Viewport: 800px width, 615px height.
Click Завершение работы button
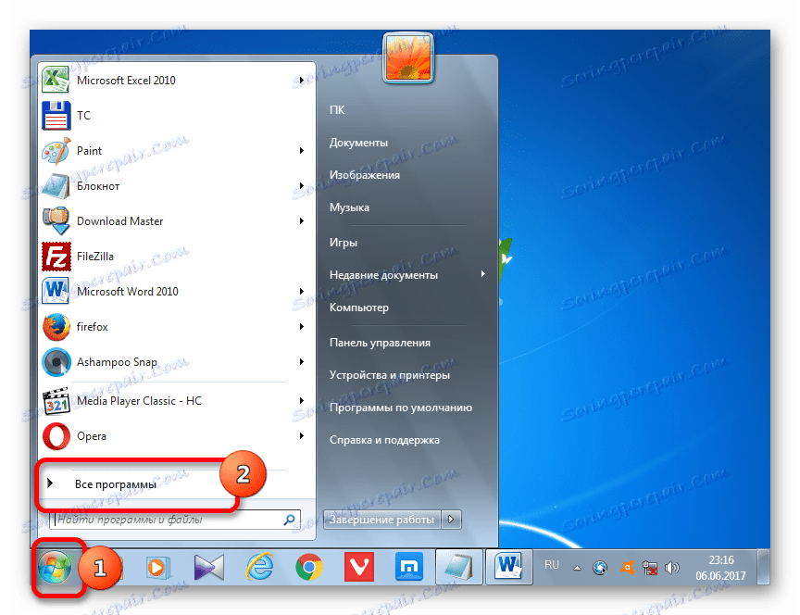(382, 520)
